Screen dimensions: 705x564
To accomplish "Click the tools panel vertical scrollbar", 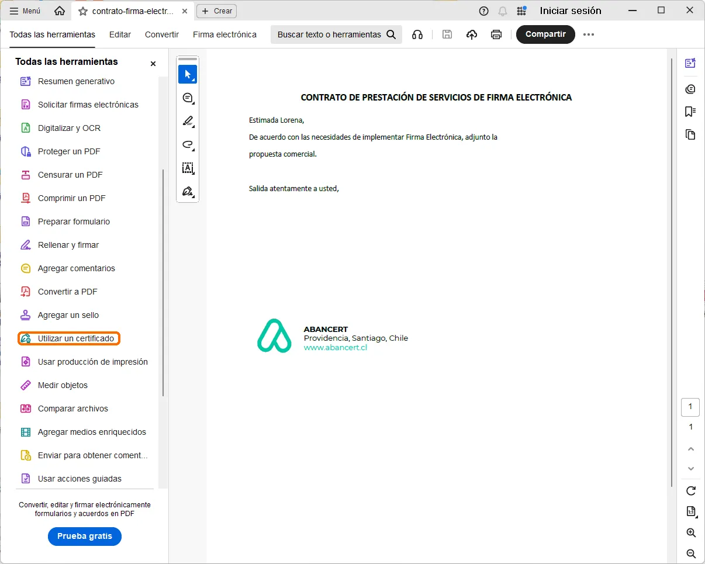I will point(163,283).
